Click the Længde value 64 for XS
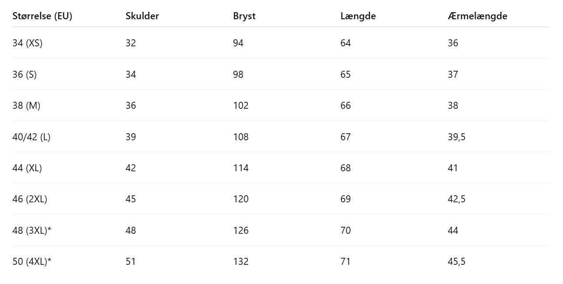 346,43
